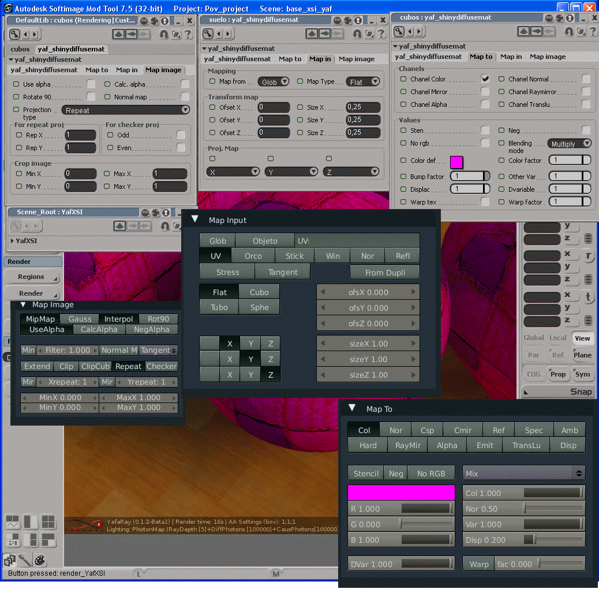Expand the YafXSI tree node
Image resolution: width=599 pixels, height=589 pixels.
(12, 241)
